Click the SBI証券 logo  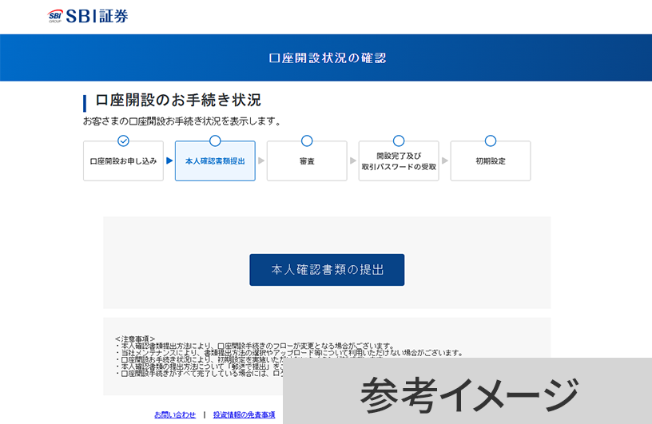pyautogui.click(x=88, y=15)
